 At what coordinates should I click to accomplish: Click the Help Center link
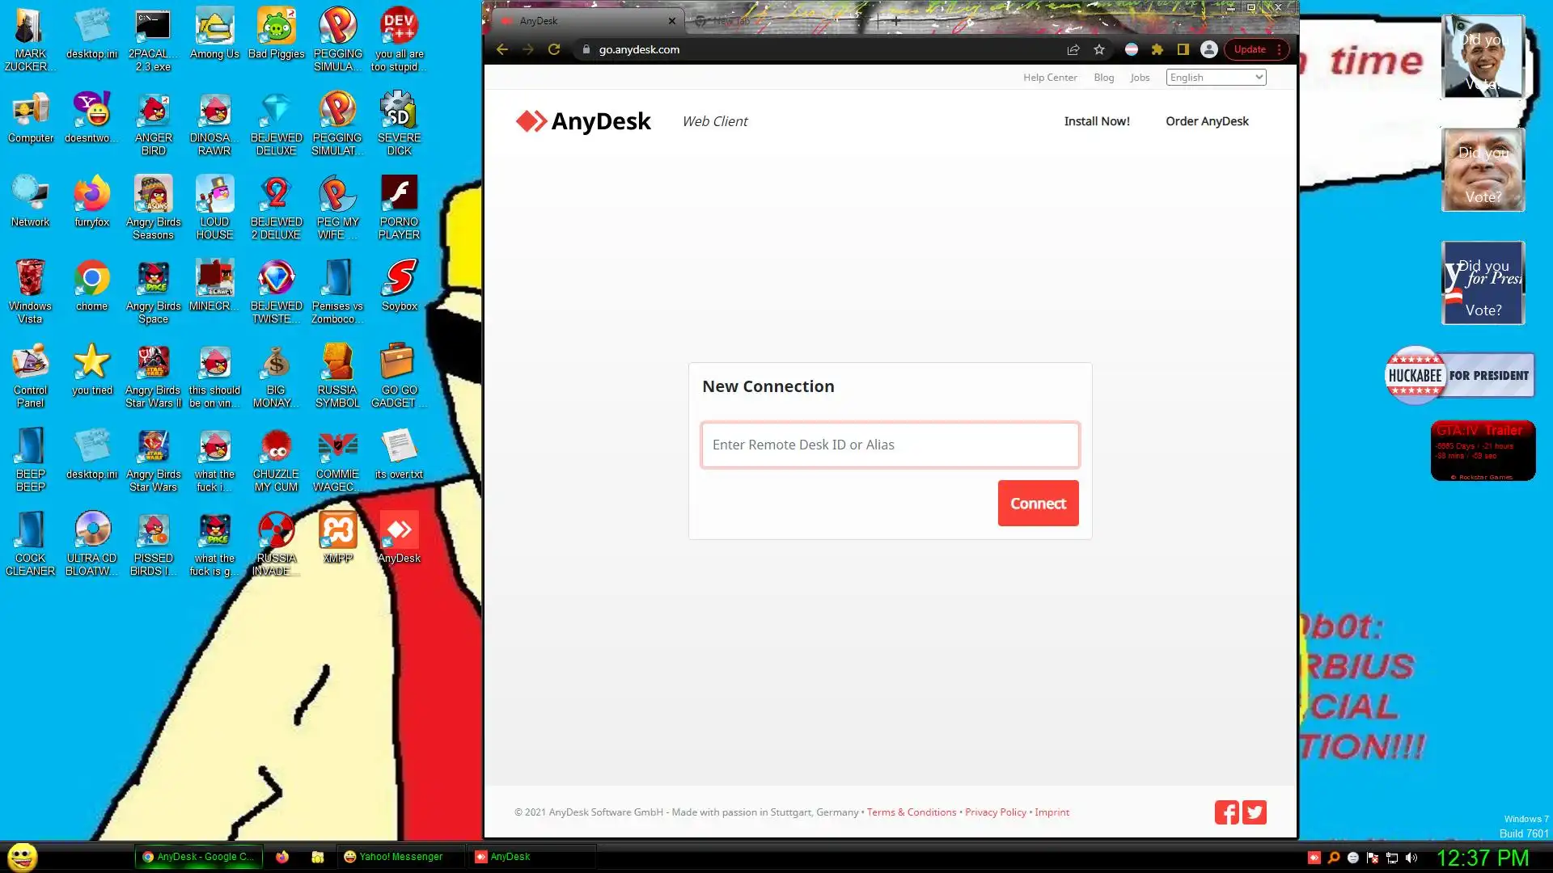pos(1049,78)
